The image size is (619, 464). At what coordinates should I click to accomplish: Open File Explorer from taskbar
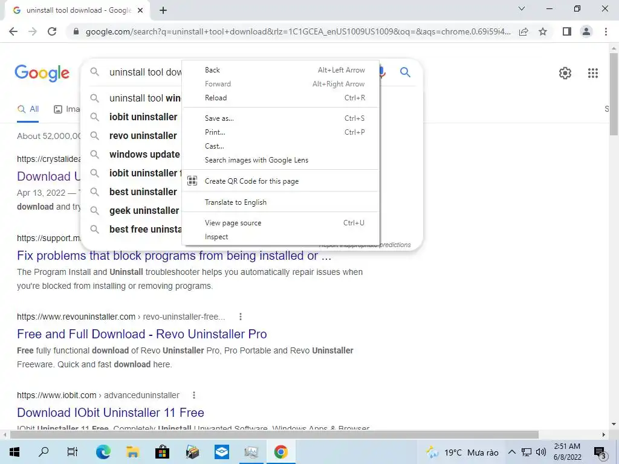[132, 452]
